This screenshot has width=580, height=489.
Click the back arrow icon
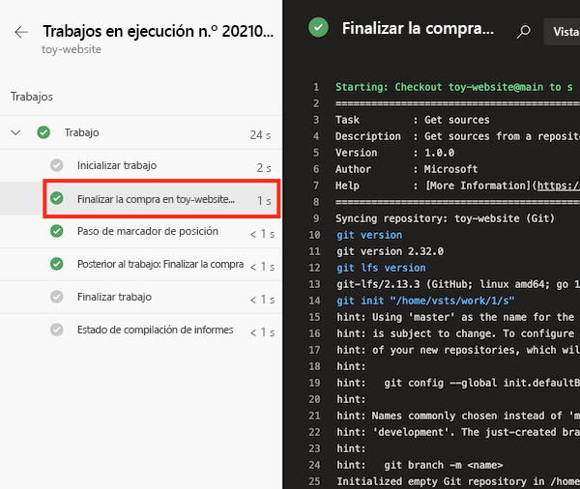(x=21, y=32)
